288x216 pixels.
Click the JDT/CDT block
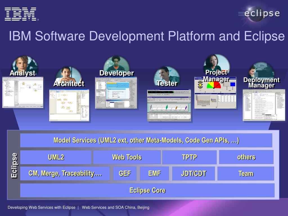[x=193, y=173]
